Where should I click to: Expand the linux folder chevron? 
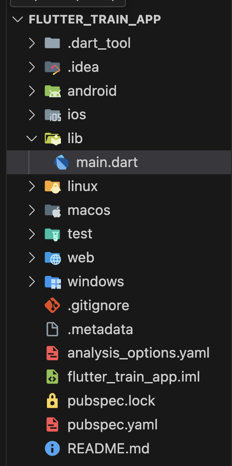pos(32,186)
